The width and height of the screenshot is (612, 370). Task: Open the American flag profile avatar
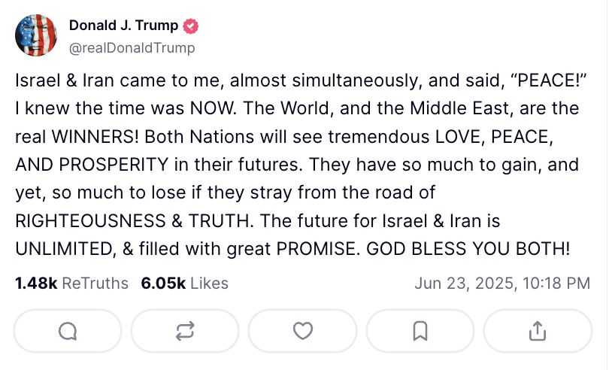pos(36,35)
